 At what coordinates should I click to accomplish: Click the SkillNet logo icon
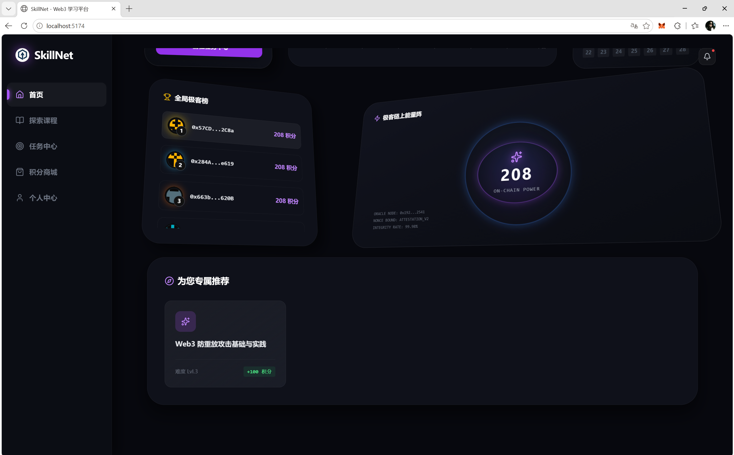point(22,55)
